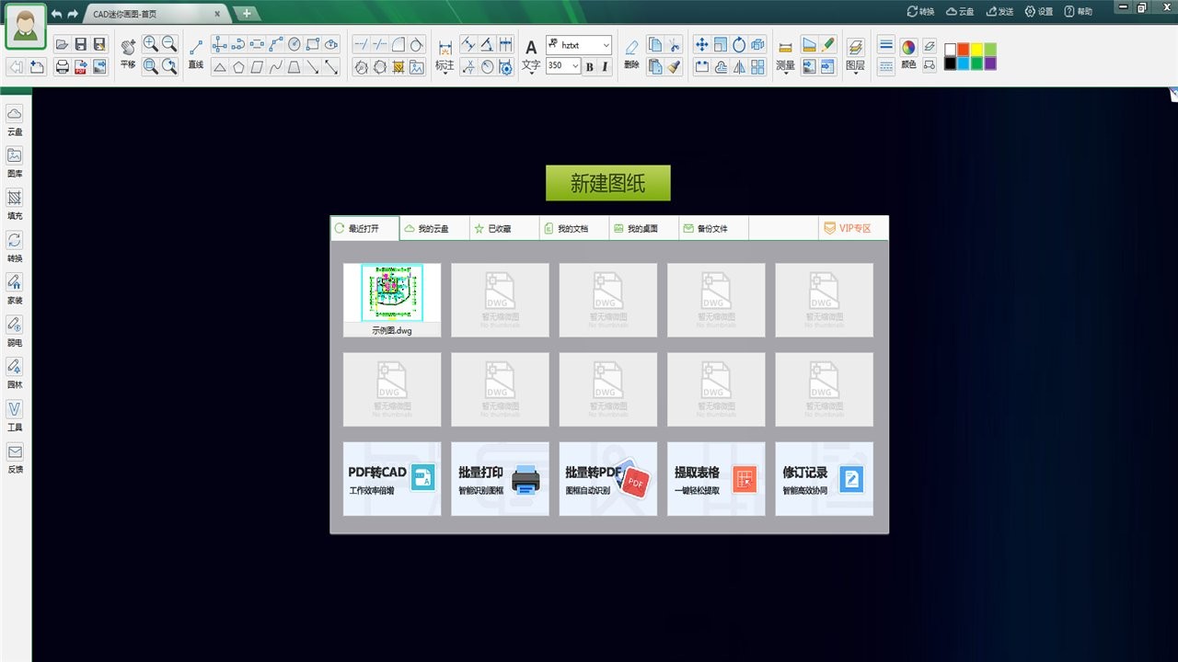The height and width of the screenshot is (662, 1178).
Task: Click the 新建图纸 new drawing button
Action: click(607, 183)
